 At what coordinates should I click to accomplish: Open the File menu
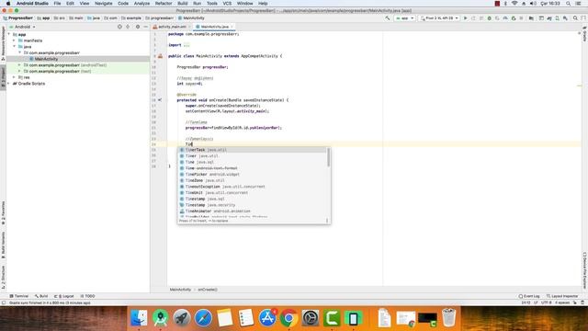[x=57, y=4]
